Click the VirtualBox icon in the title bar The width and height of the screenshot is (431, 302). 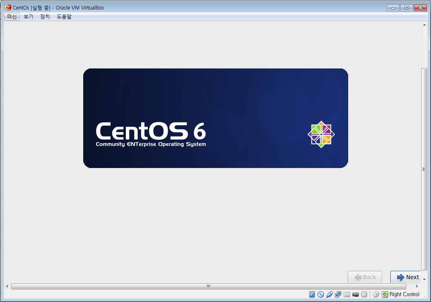[x=8, y=7]
